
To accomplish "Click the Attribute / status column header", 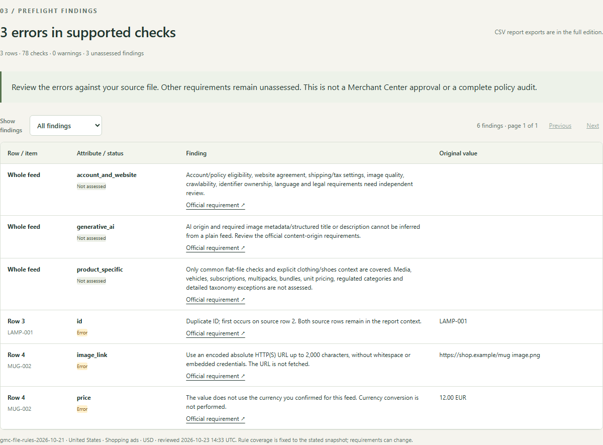I will coord(100,153).
